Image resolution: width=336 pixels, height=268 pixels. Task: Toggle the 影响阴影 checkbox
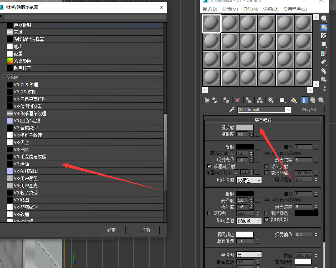pos(267,219)
